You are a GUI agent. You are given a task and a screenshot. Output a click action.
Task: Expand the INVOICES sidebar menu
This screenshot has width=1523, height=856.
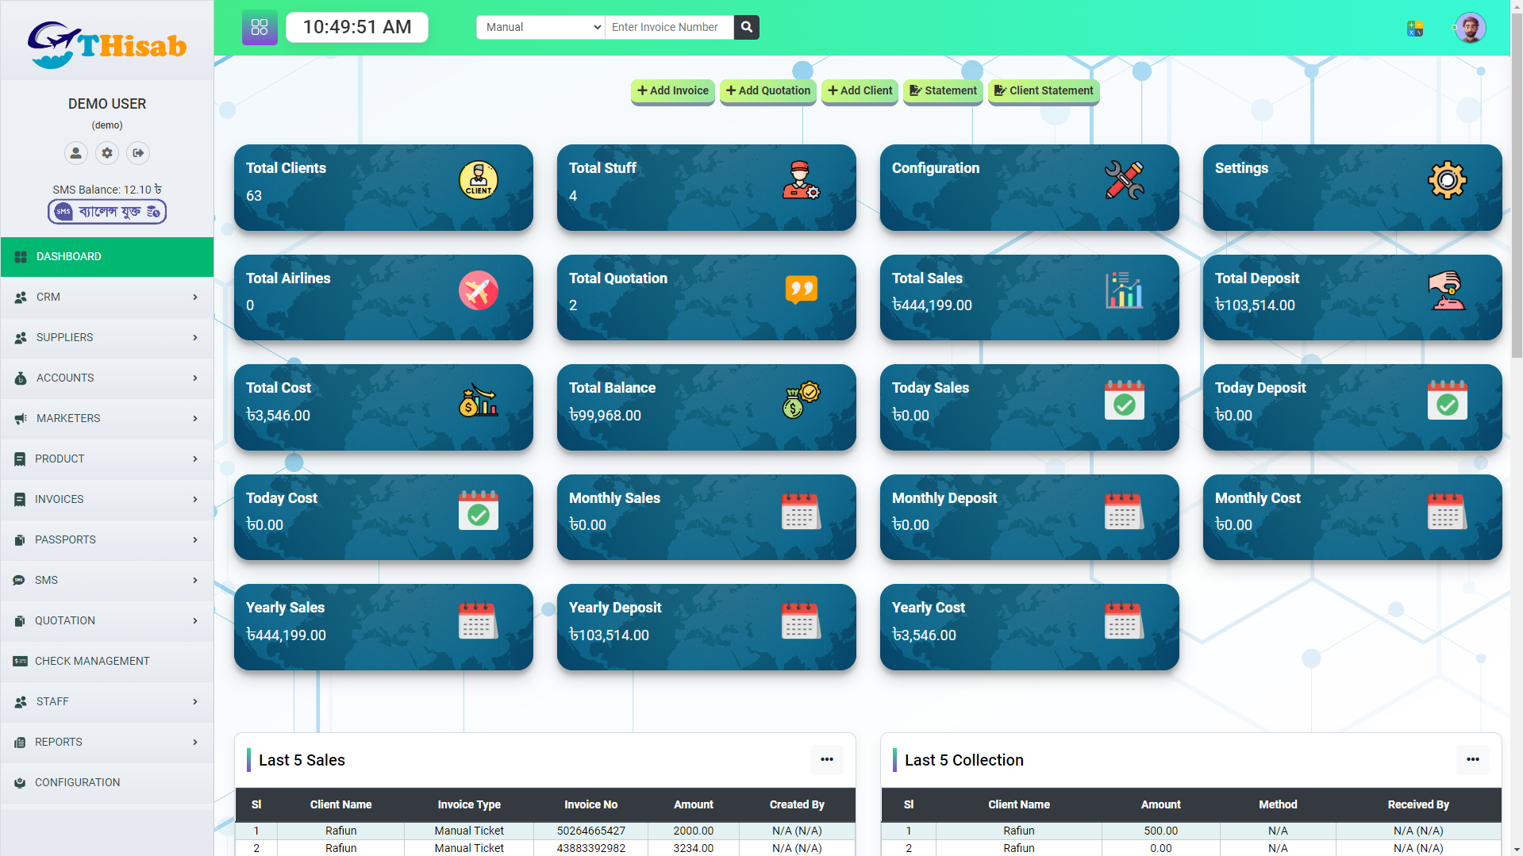[x=107, y=499]
